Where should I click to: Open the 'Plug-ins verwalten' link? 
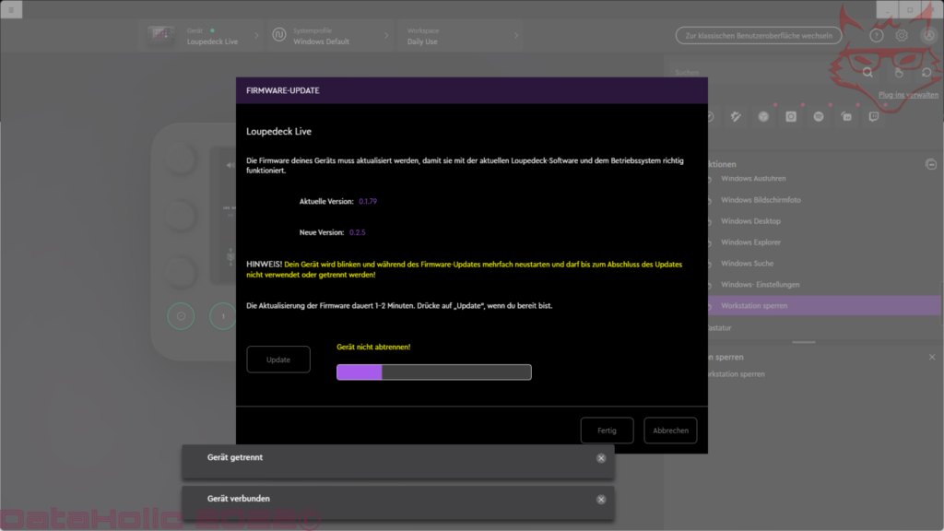pyautogui.click(x=908, y=95)
